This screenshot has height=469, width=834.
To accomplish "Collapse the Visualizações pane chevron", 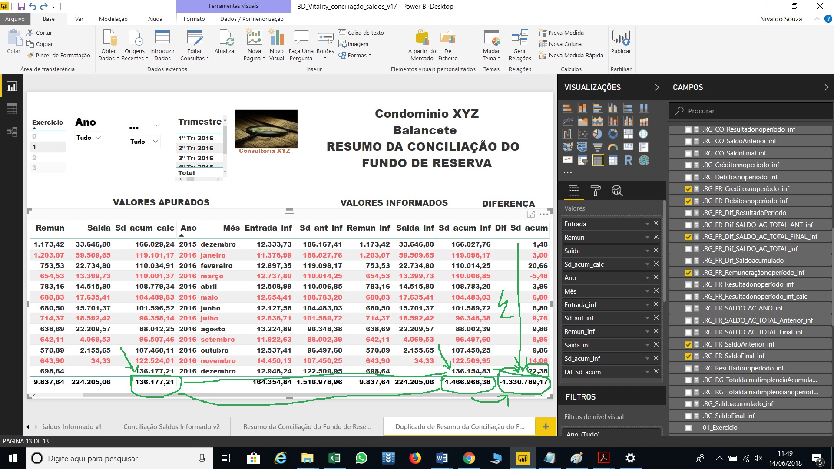I will tap(657, 87).
